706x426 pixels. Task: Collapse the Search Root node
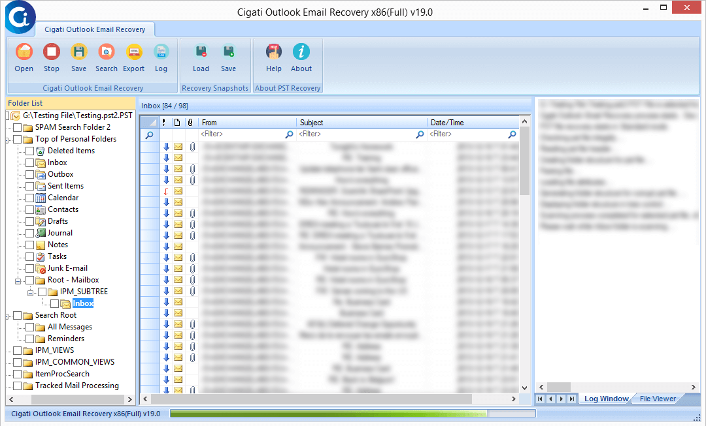[7, 316]
